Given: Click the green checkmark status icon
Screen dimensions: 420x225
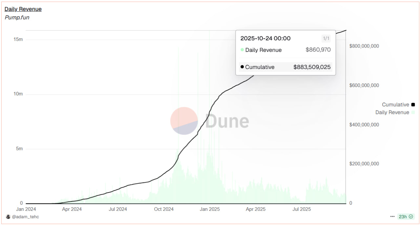Looking at the screenshot, I should coord(411,217).
